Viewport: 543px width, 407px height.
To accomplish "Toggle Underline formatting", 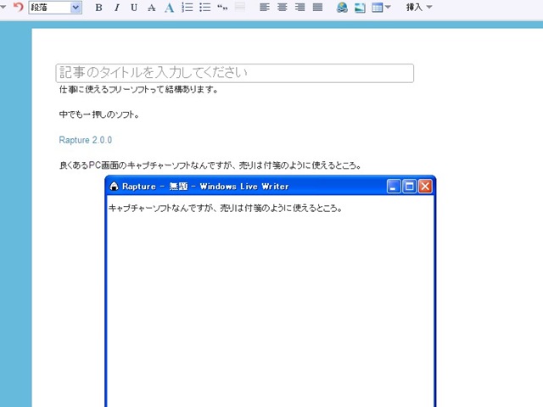I will coord(134,8).
